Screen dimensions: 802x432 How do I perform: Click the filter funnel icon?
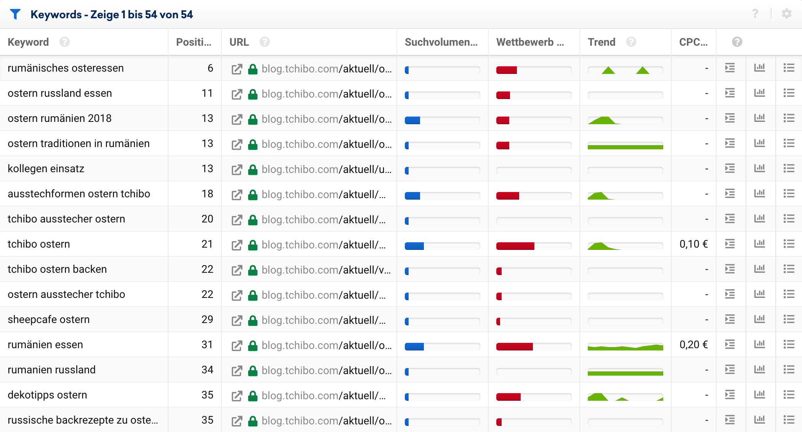coord(15,14)
